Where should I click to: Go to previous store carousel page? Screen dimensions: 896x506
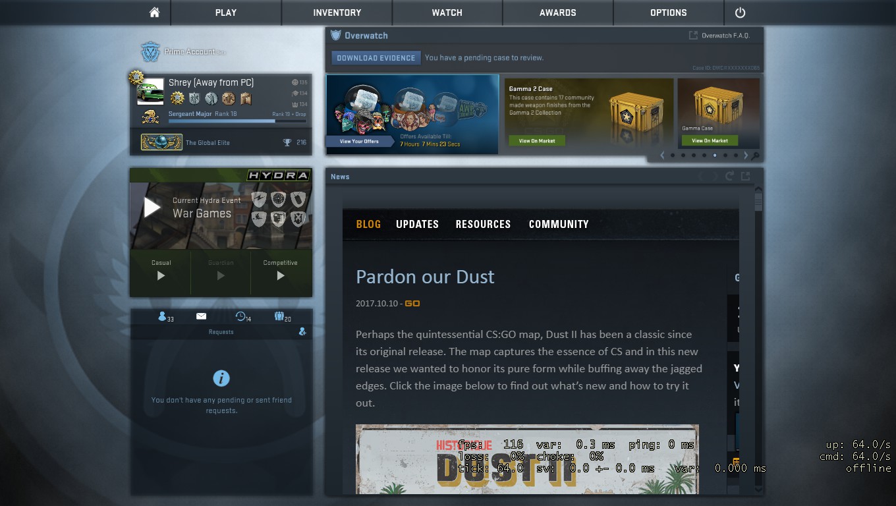663,155
